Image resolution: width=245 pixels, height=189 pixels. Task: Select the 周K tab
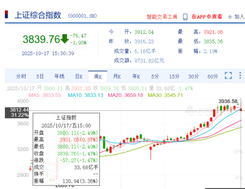click(x=98, y=77)
